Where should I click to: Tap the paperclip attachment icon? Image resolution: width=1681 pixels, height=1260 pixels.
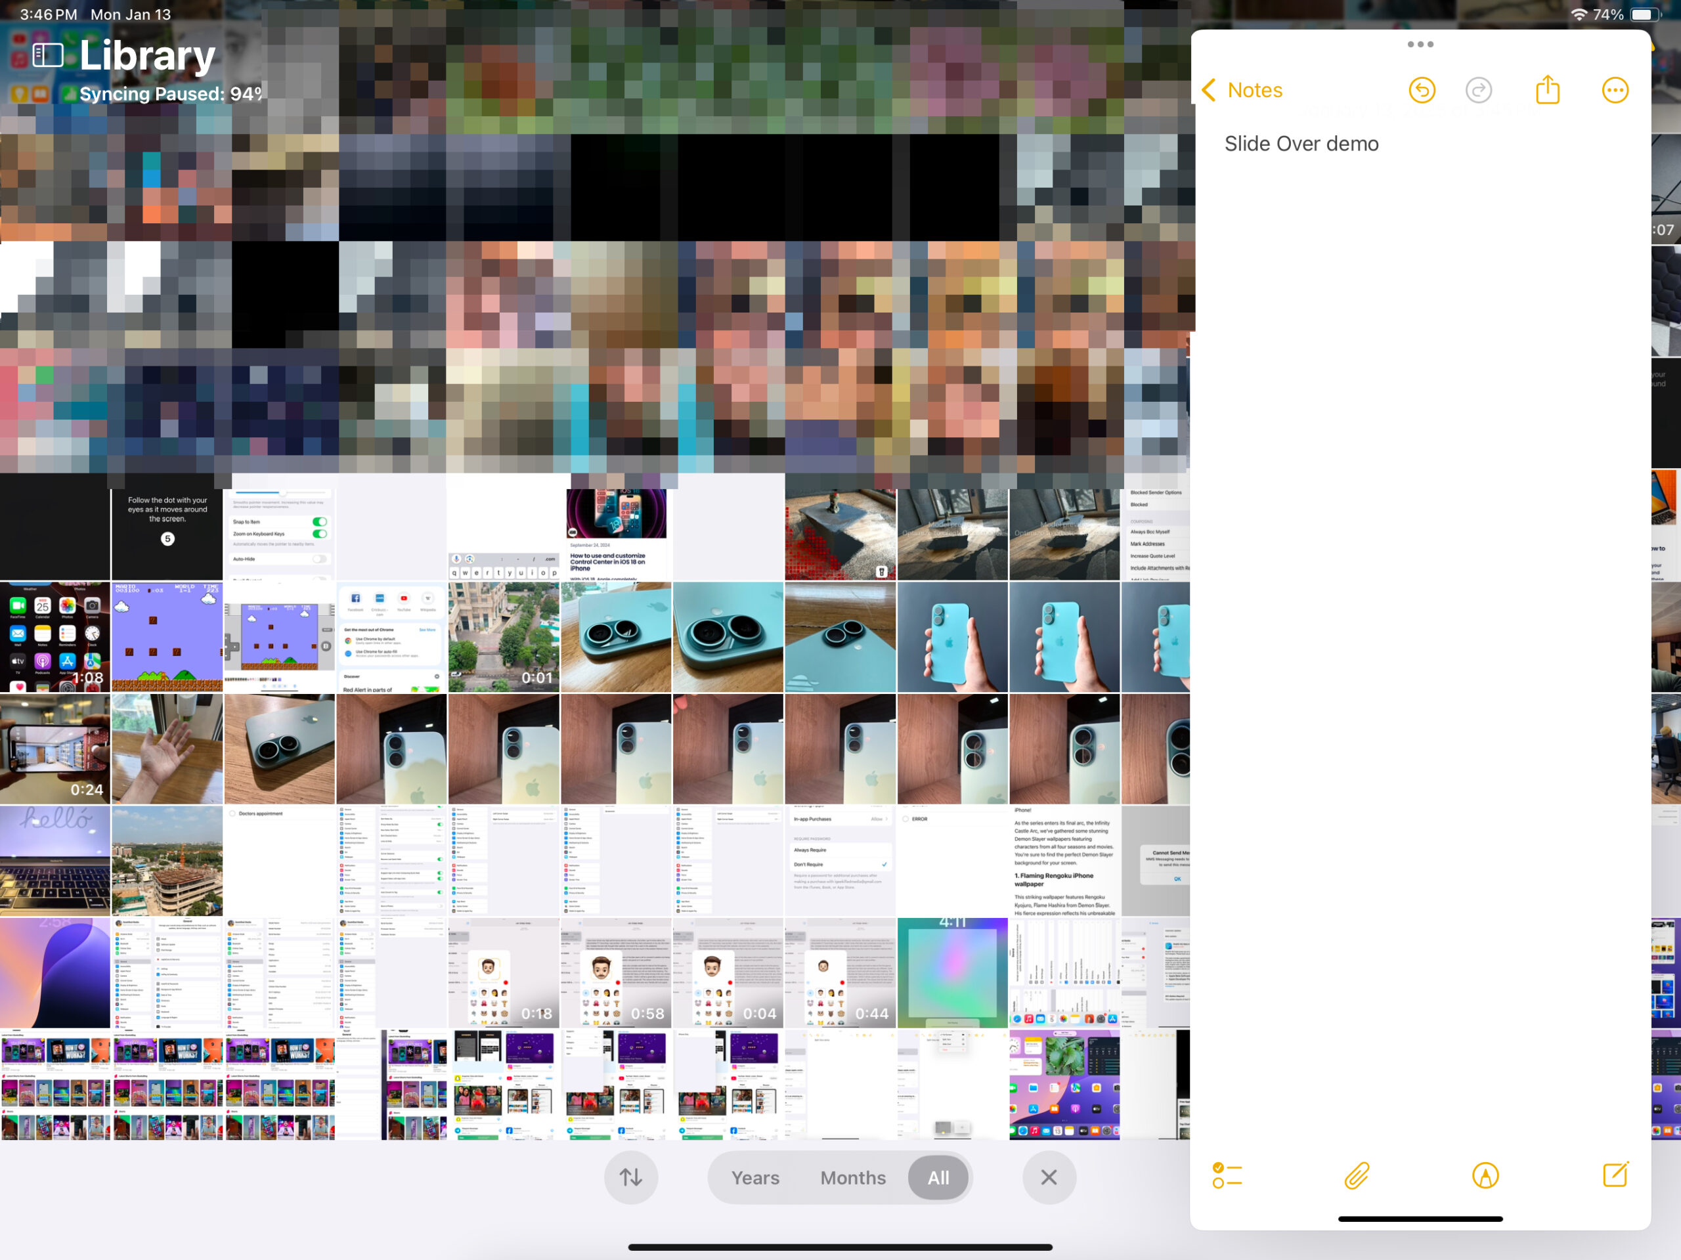coord(1357,1176)
